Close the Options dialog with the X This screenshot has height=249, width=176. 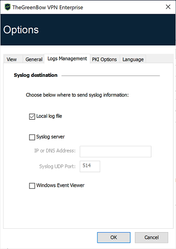(168, 7)
